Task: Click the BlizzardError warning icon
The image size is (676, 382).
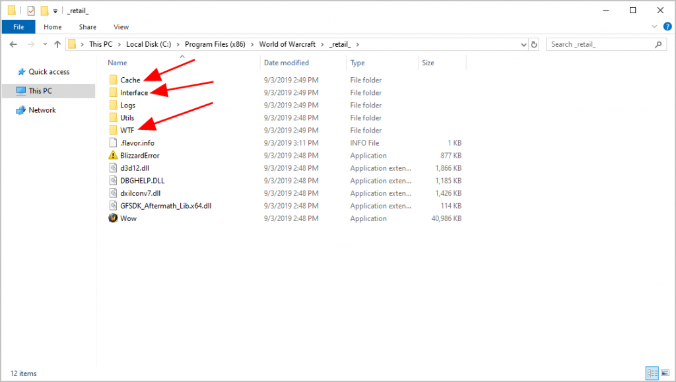Action: pos(113,155)
